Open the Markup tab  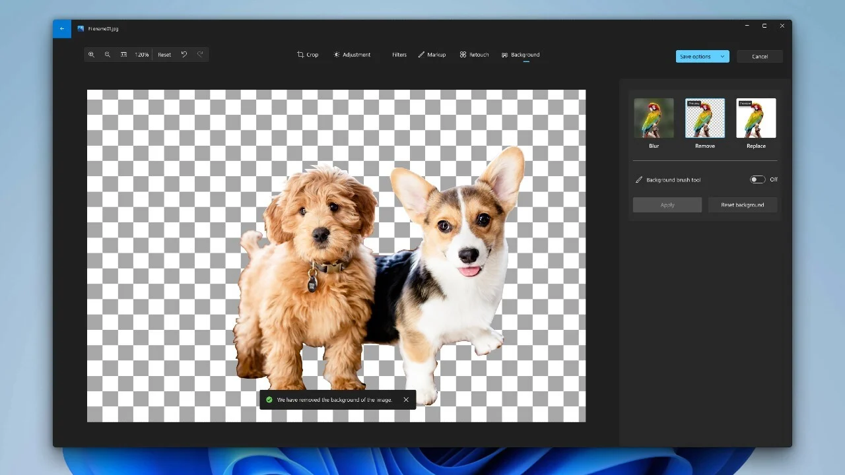tap(432, 55)
